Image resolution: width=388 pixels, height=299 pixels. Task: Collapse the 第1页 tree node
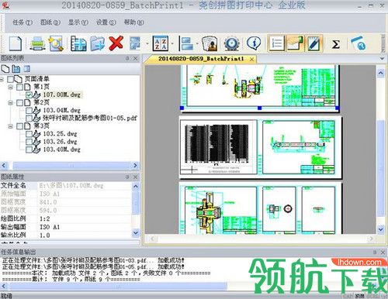pos(10,87)
